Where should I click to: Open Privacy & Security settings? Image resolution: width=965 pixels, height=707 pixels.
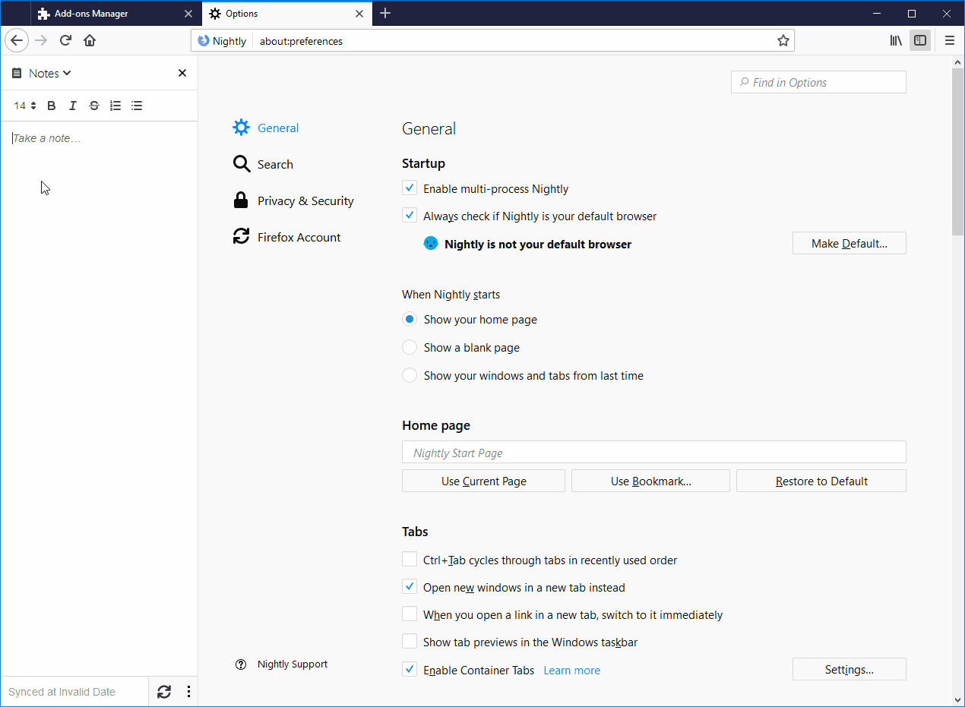(x=305, y=200)
